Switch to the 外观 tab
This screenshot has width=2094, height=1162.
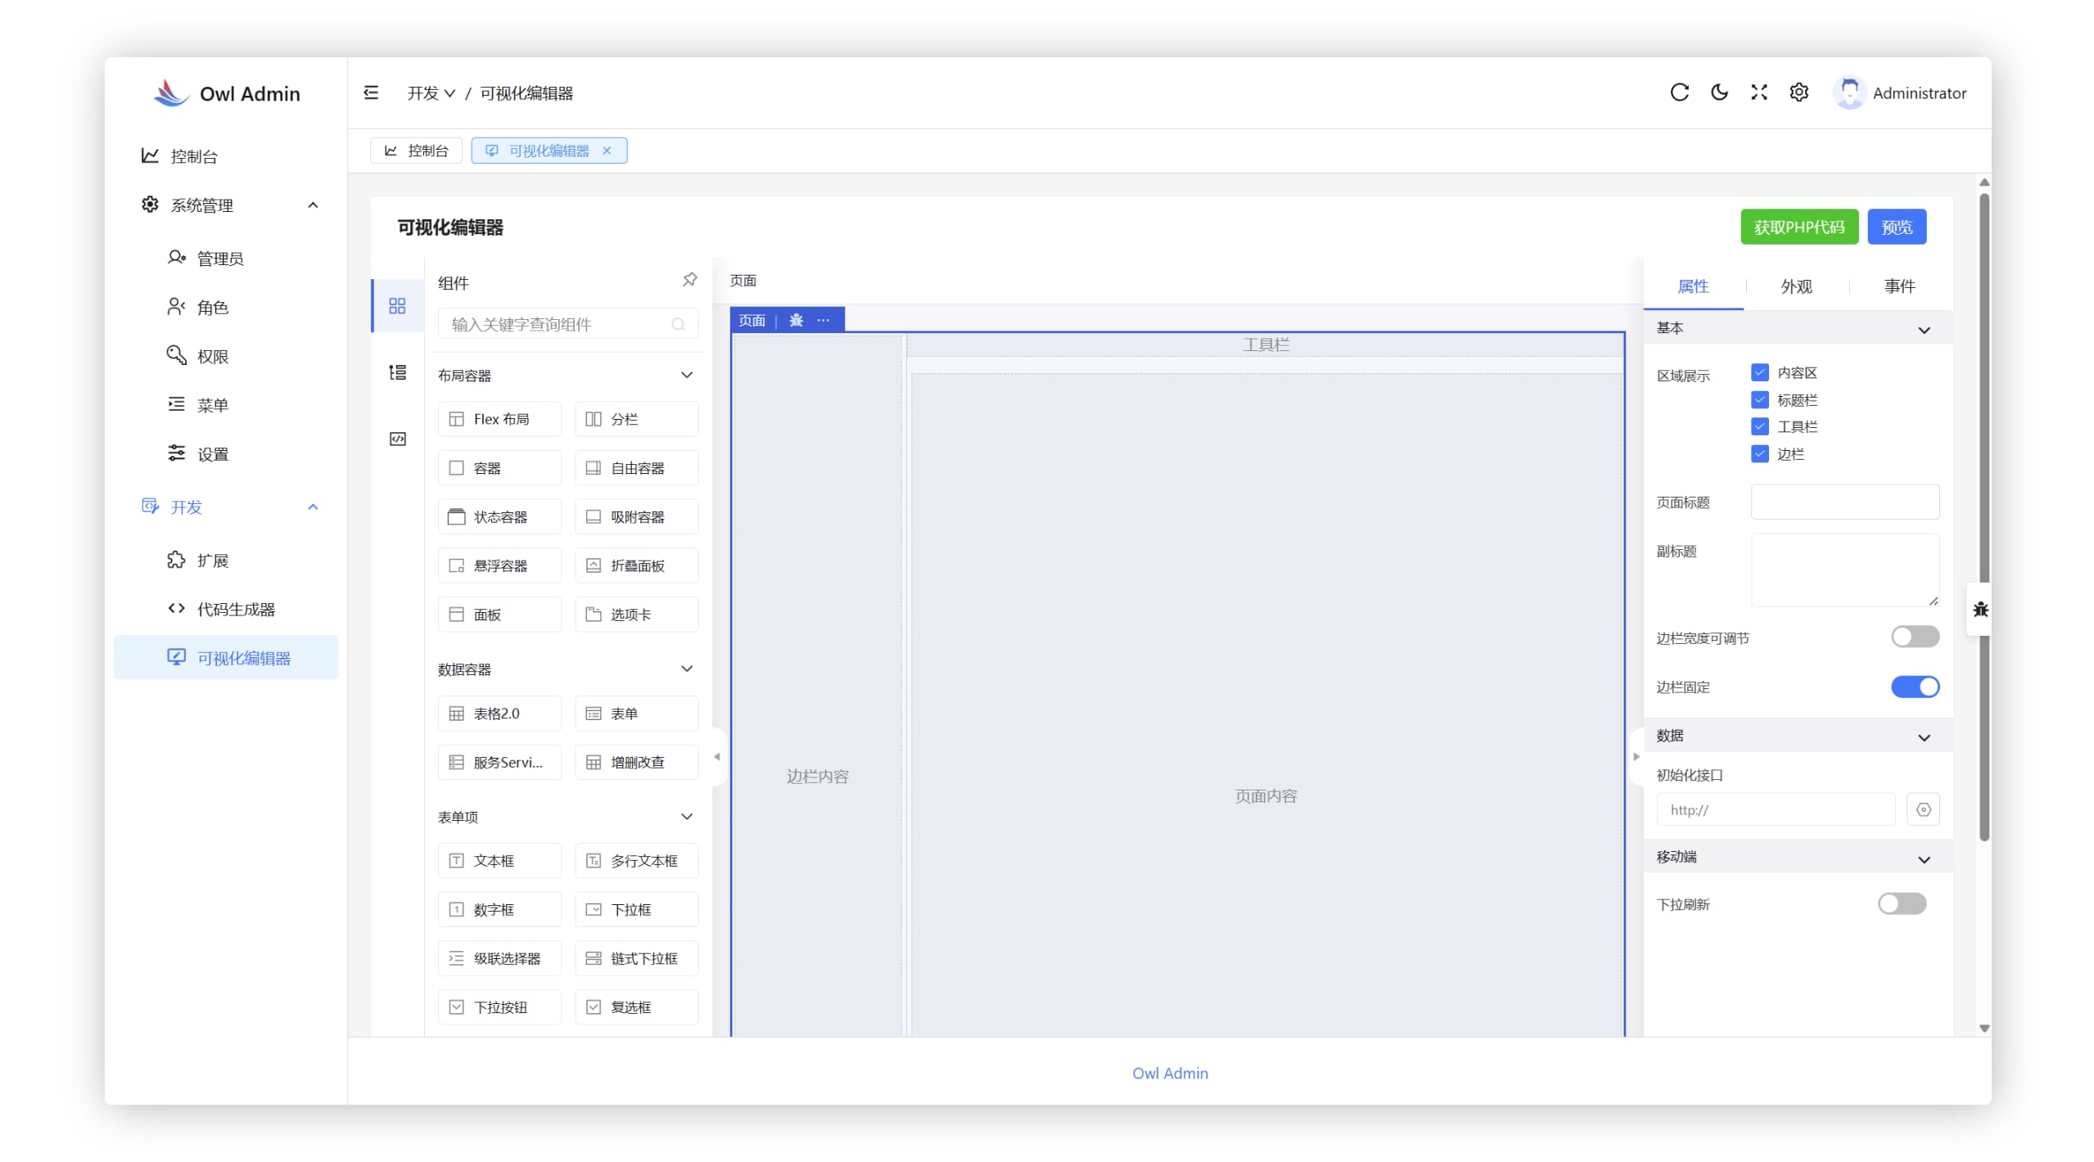pos(1796,286)
